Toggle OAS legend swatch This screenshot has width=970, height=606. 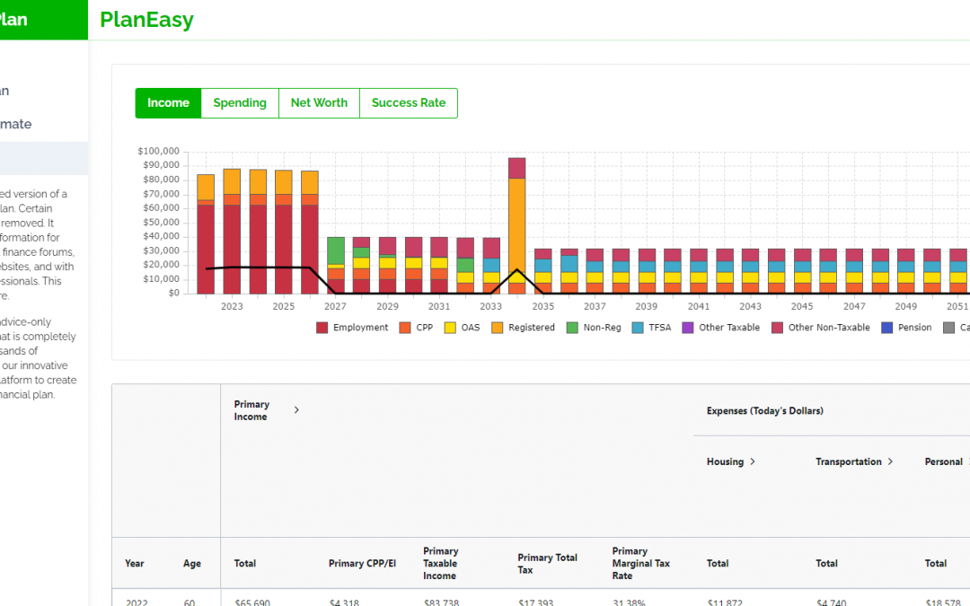(x=450, y=328)
